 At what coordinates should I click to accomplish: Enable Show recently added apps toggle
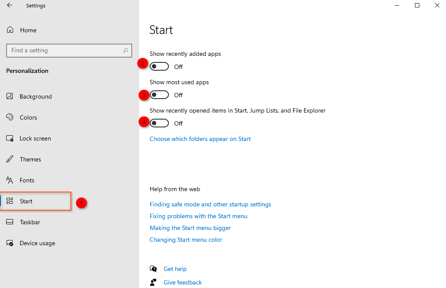pos(159,67)
